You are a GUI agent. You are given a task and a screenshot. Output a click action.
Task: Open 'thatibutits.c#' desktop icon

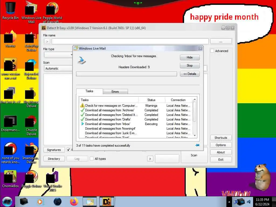pyautogui.click(x=11, y=95)
